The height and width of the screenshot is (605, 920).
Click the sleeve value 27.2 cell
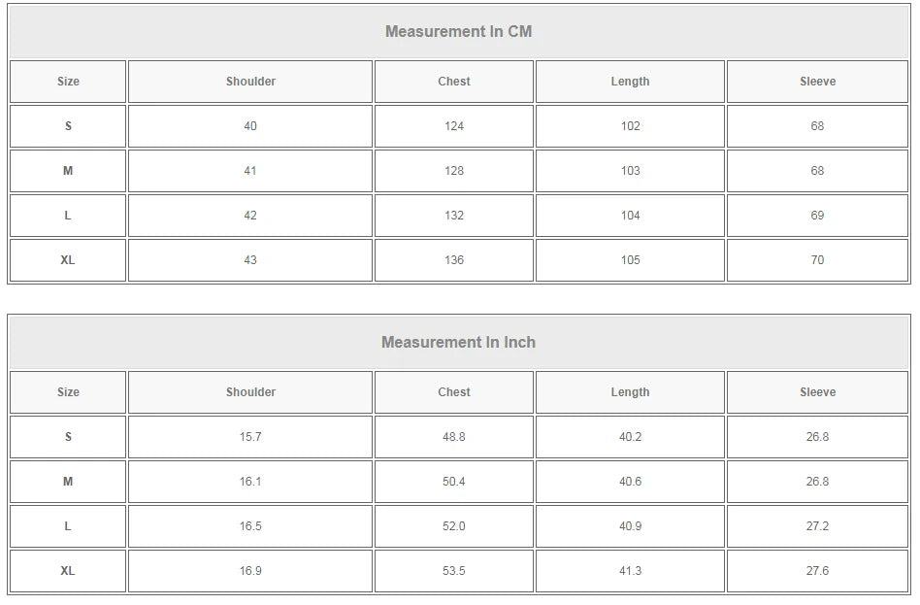tap(817, 526)
